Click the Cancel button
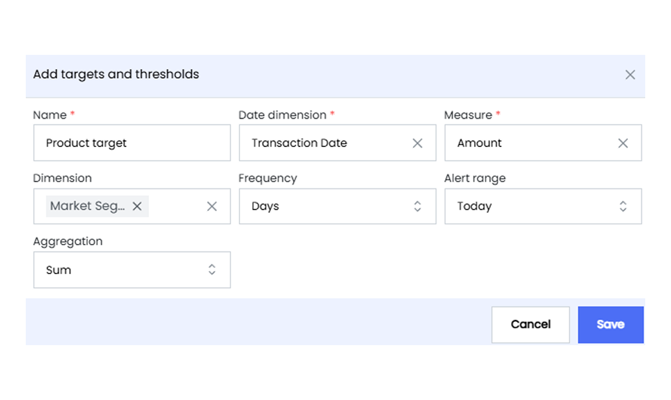This screenshot has width=671, height=400. [x=530, y=325]
